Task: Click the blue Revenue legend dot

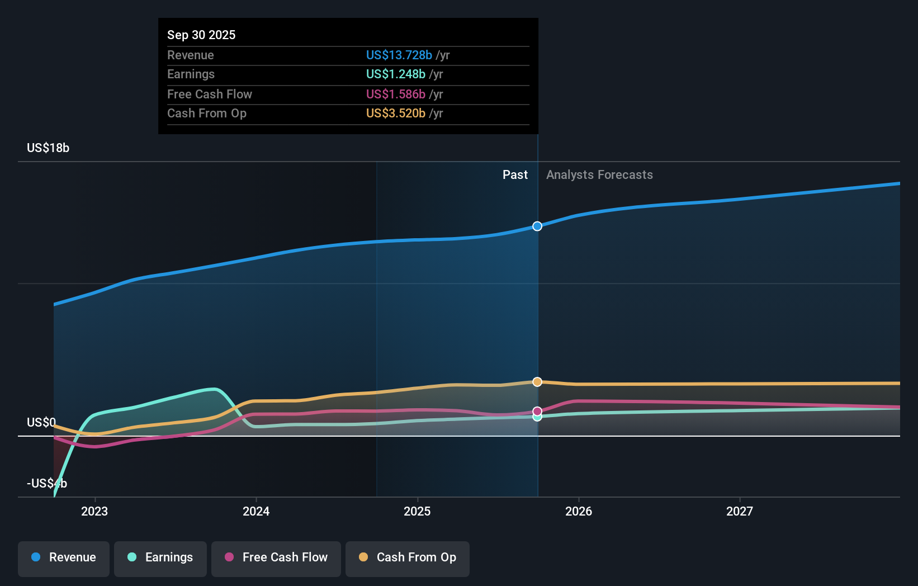Action: click(x=36, y=557)
